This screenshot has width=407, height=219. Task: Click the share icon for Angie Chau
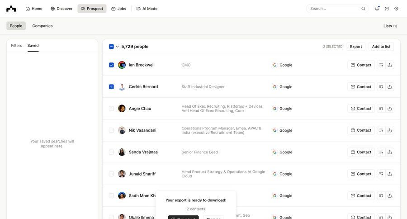click(x=390, y=109)
